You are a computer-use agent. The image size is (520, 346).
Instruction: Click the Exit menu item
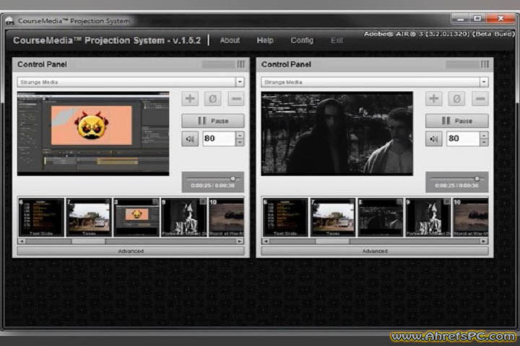point(337,40)
